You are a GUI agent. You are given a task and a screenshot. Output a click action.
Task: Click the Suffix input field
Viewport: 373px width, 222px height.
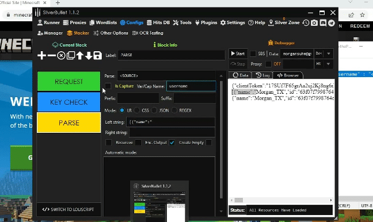[195, 98]
